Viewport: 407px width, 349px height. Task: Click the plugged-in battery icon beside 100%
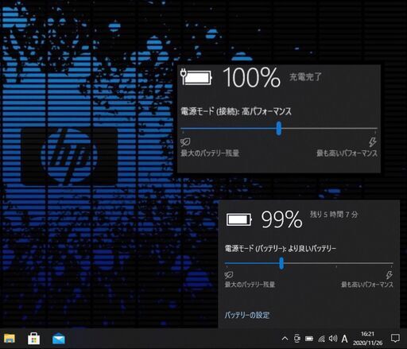(196, 77)
